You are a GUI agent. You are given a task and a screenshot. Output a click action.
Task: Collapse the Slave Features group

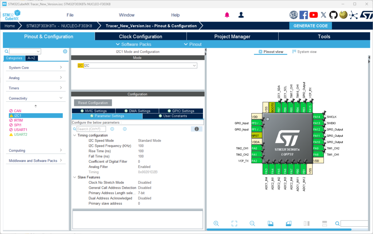pos(75,177)
